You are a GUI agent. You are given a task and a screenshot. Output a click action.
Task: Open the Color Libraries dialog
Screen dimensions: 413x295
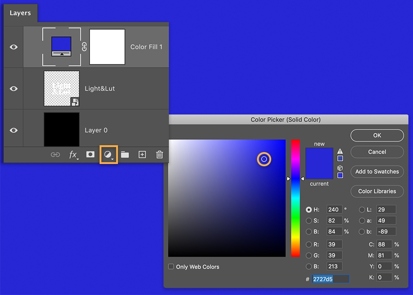377,191
